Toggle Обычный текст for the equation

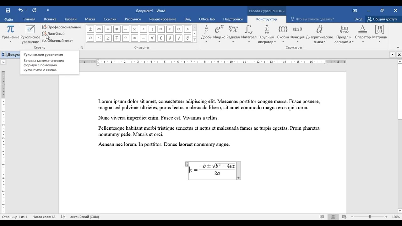(x=57, y=40)
